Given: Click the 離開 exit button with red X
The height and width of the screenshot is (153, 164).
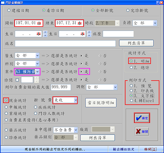Looking at the screenshot, I should pos(142,131).
